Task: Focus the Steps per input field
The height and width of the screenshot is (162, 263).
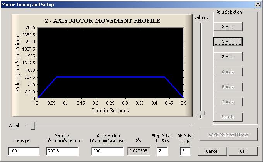Action: click(24, 151)
